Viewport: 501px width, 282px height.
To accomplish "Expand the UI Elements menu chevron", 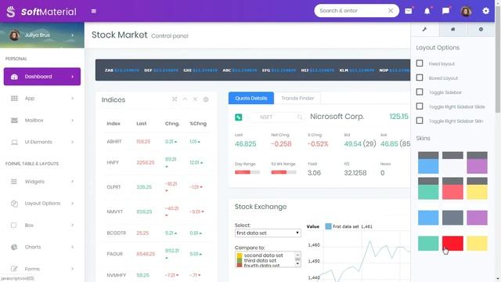I will click(73, 142).
